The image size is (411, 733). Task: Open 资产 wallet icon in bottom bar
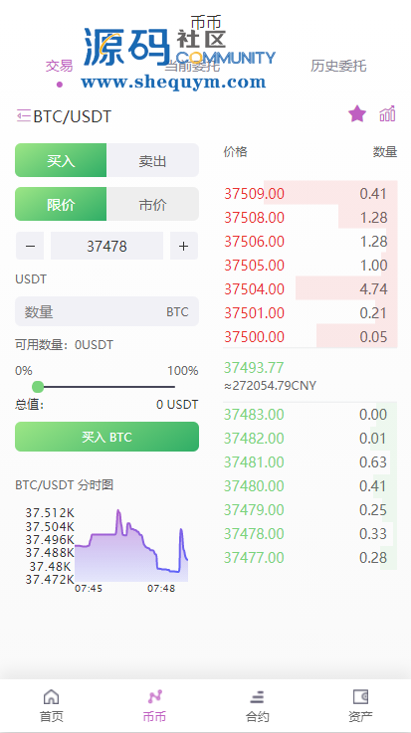[360, 696]
